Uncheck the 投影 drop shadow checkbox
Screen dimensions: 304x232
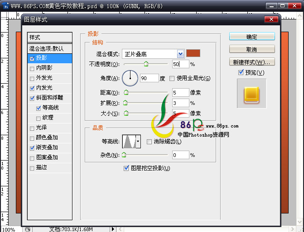[x=32, y=58]
